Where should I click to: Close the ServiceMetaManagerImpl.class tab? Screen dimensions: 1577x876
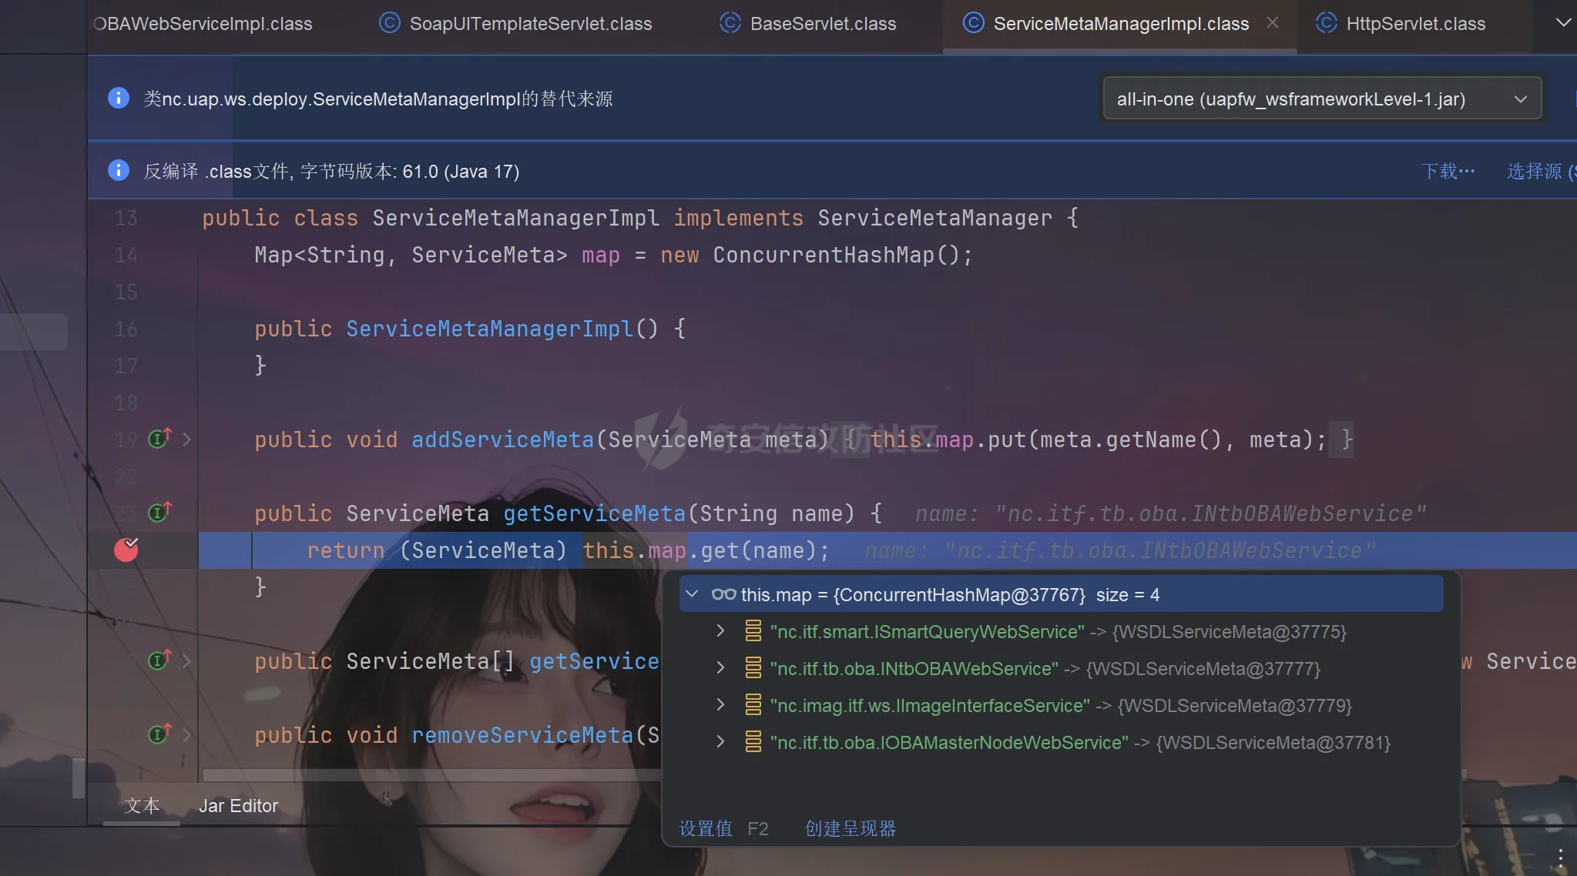point(1273,23)
